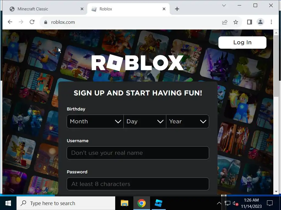Show hidden system tray icons
The width and height of the screenshot is (281, 210).
pyautogui.click(x=219, y=203)
